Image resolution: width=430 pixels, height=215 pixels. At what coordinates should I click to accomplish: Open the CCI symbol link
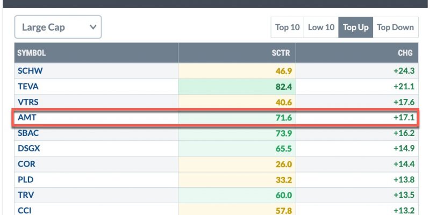(24, 211)
